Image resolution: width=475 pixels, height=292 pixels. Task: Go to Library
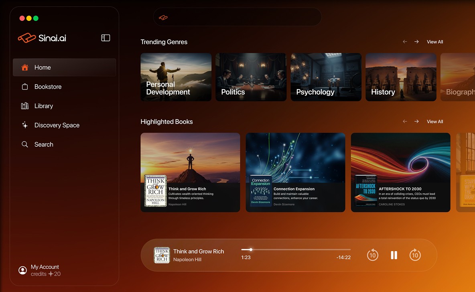coord(64,106)
